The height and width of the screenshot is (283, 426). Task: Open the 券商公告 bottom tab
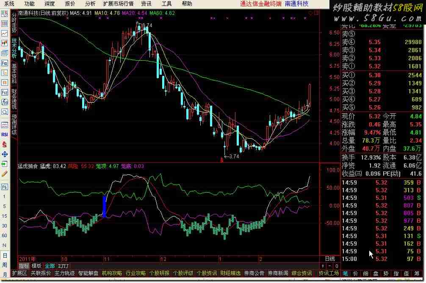(x=254, y=273)
